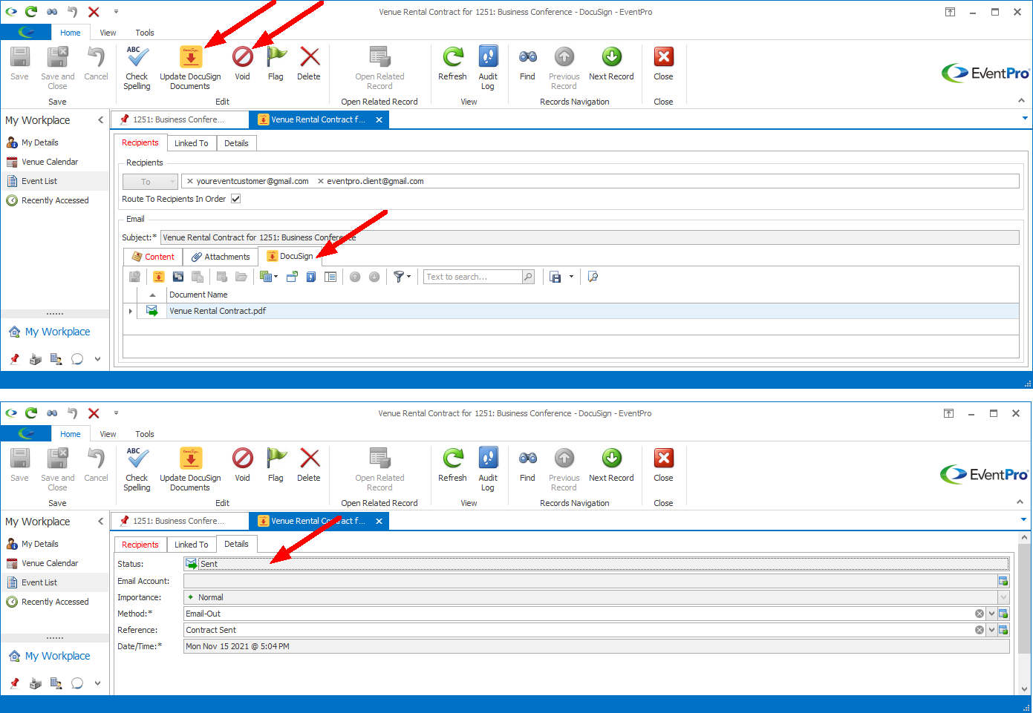Click the Flag icon in top window ribbon
Screen dimensions: 1033x713
coord(276,57)
